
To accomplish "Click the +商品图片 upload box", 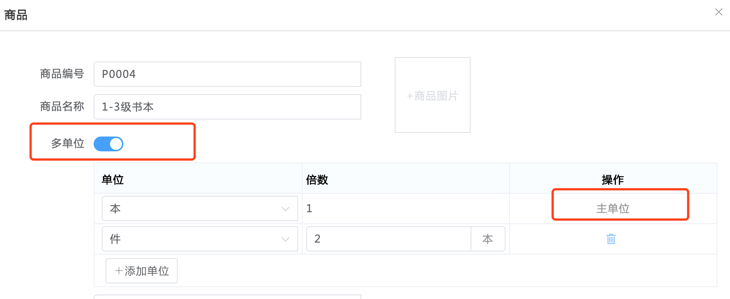I will tap(432, 95).
